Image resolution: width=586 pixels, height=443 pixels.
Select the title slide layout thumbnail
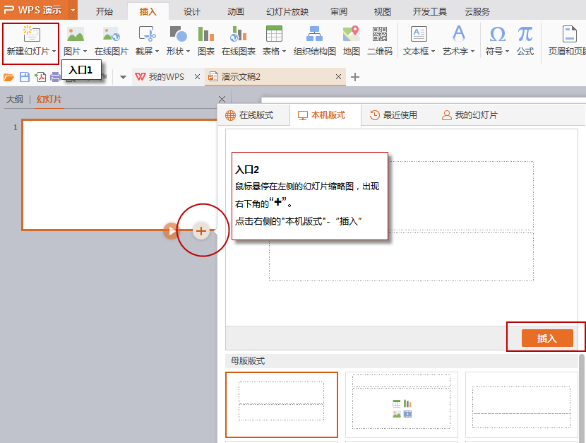coord(282,405)
